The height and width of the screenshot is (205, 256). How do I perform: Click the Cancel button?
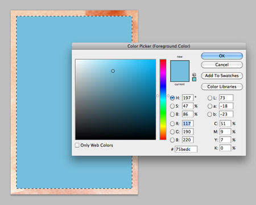click(x=222, y=65)
